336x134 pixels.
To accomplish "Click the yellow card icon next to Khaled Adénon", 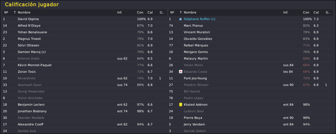I will pyautogui.click(x=181, y=105).
